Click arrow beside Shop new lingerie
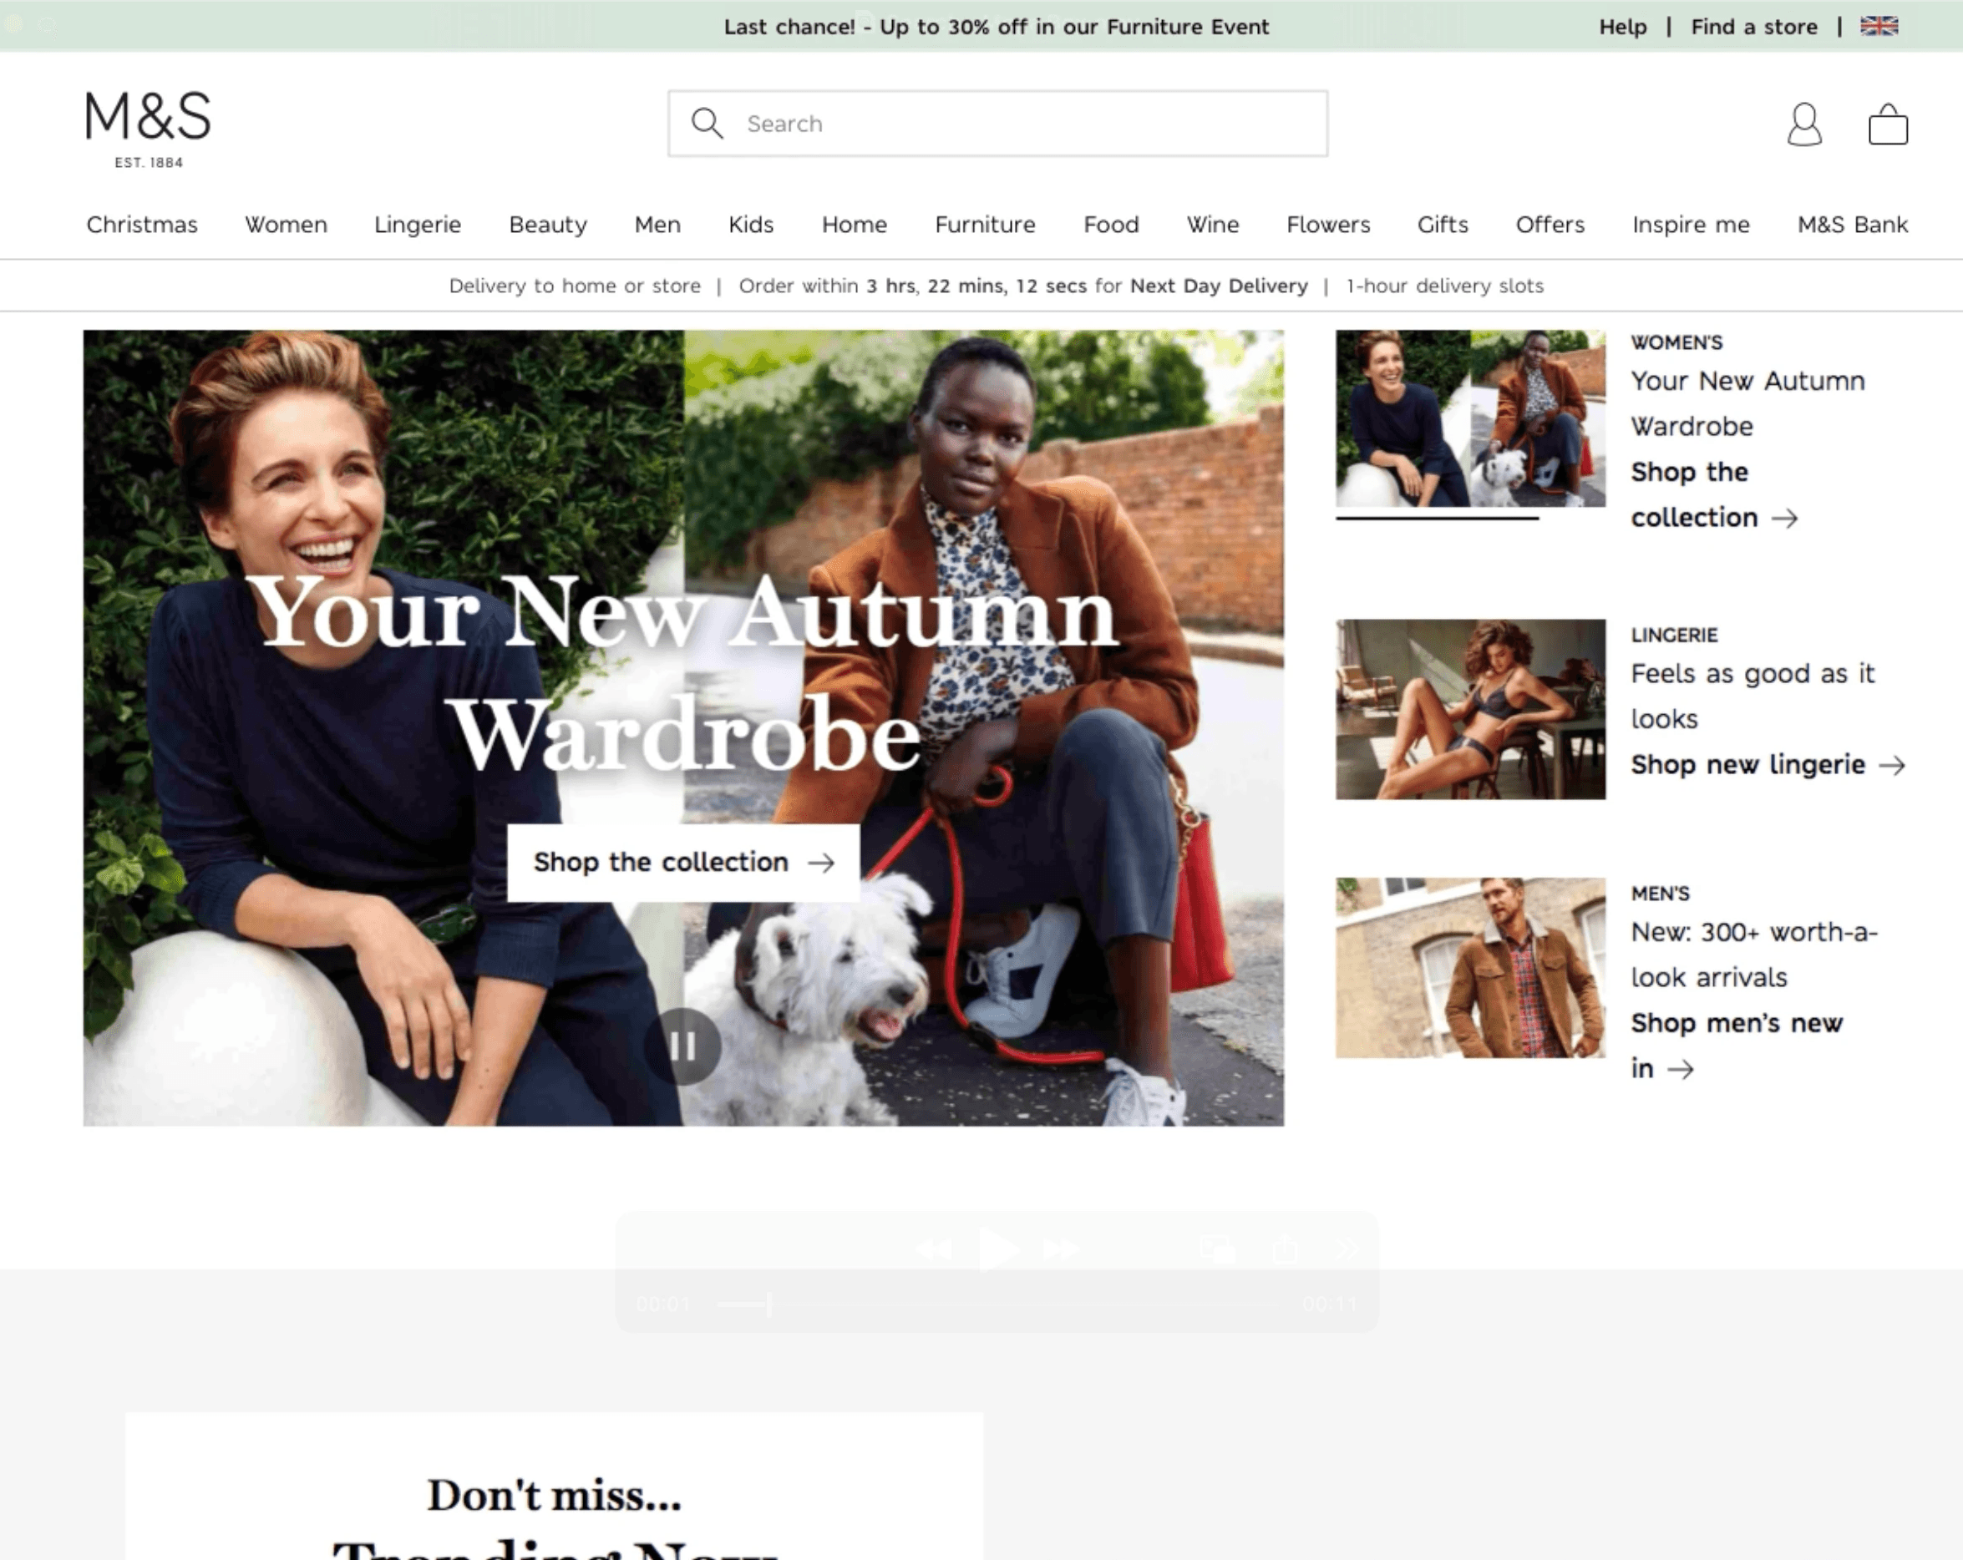 click(1892, 766)
